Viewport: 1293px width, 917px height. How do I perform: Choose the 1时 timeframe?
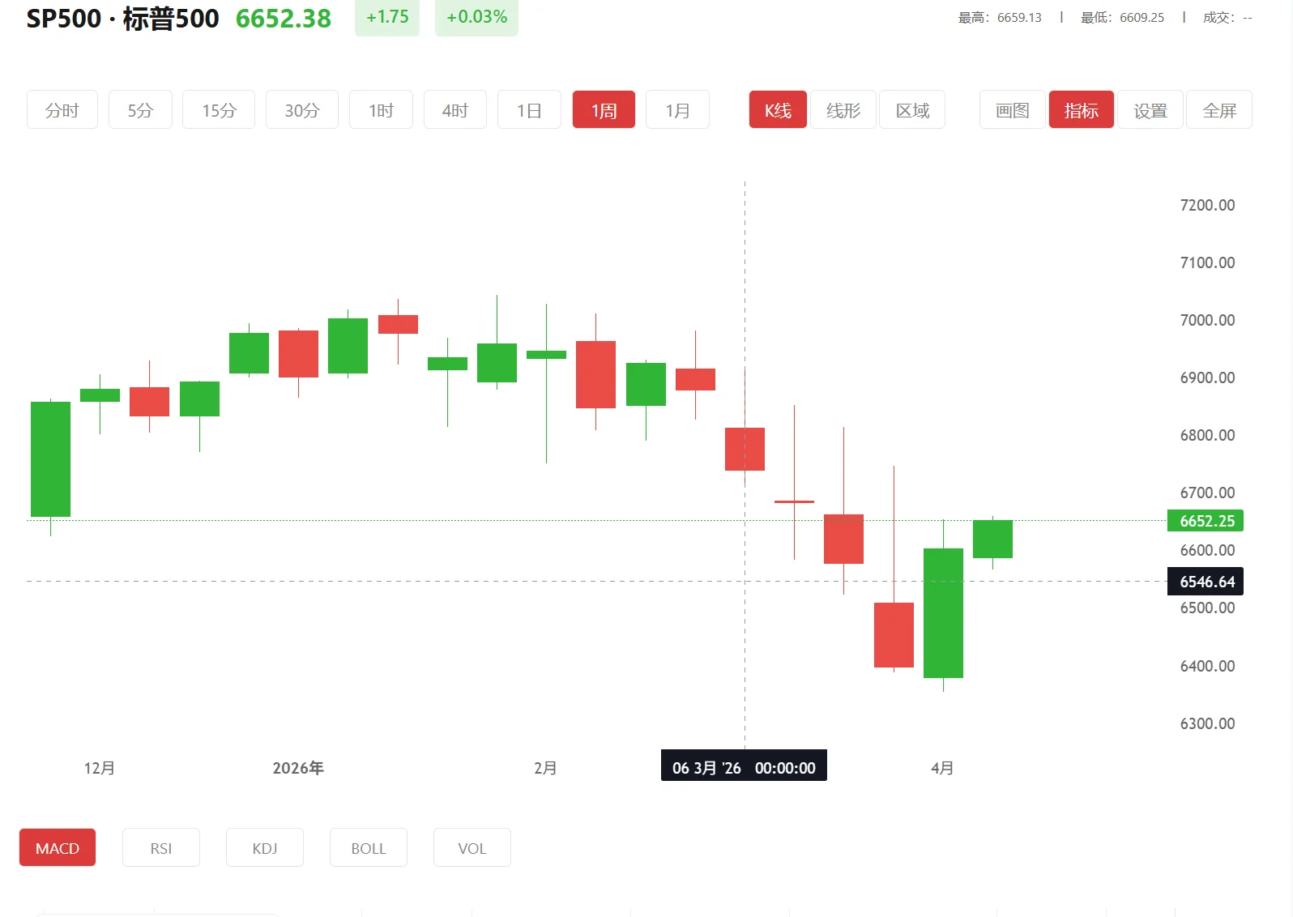point(381,110)
